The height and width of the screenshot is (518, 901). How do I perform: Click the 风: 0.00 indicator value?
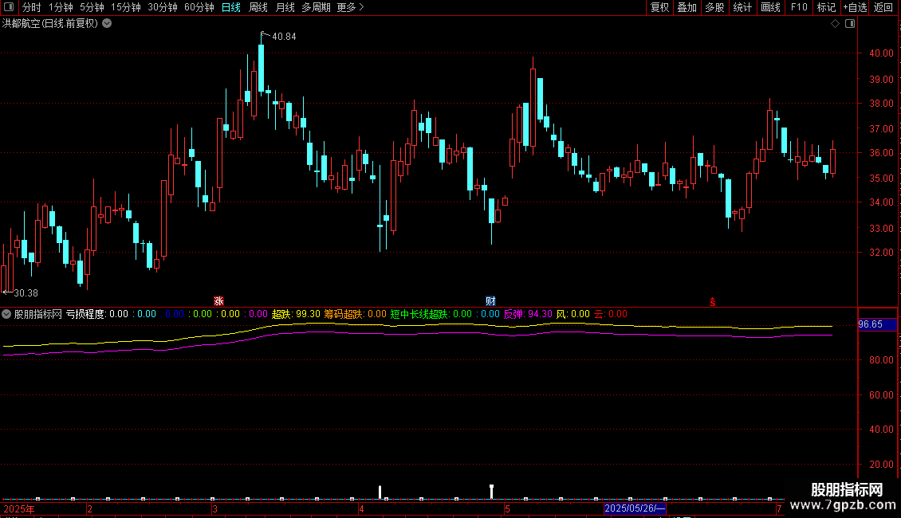click(573, 314)
